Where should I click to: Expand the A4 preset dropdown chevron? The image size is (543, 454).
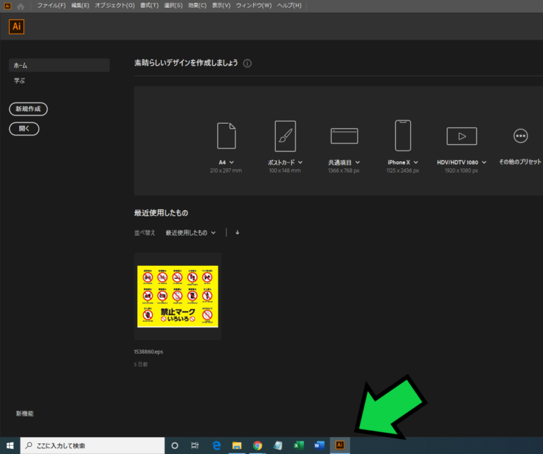pyautogui.click(x=232, y=163)
